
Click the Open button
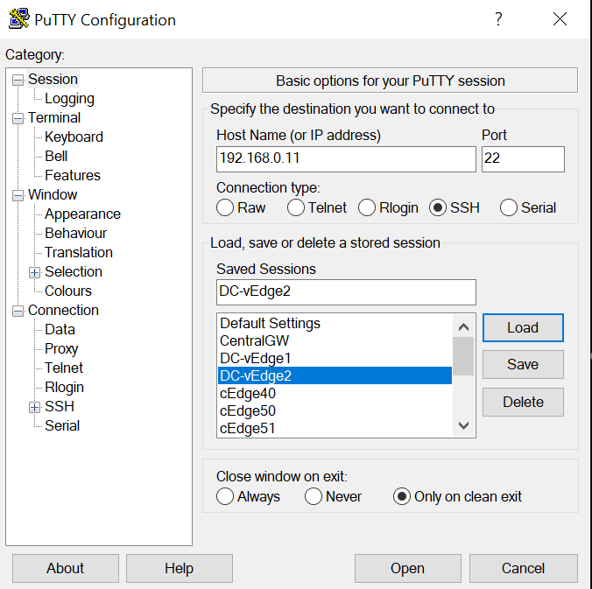click(407, 568)
